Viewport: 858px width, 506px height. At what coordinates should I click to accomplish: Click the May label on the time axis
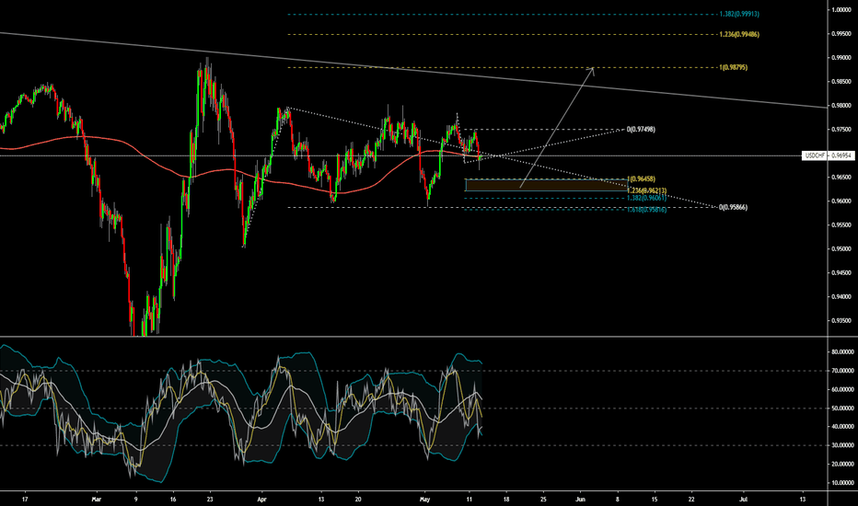(425, 499)
